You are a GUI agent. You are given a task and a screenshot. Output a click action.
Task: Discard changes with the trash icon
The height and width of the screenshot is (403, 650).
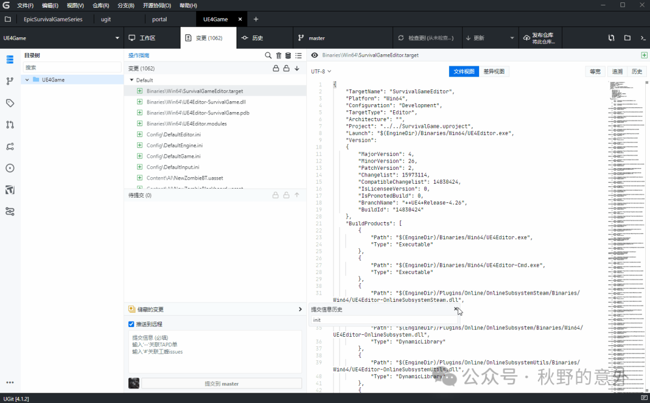point(279,55)
